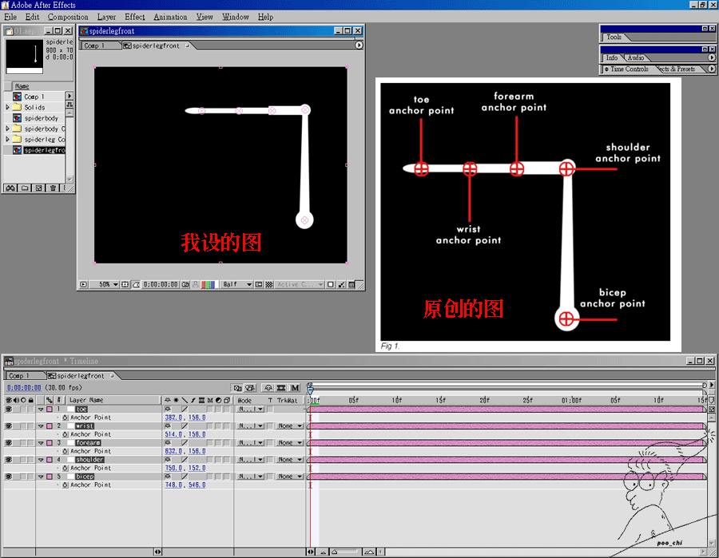Toggle the shy switch on toe layer

168,409
